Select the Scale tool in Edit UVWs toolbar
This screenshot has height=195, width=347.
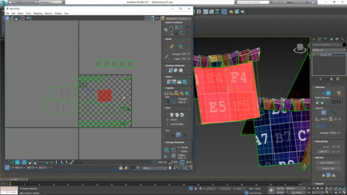[x=17, y=18]
